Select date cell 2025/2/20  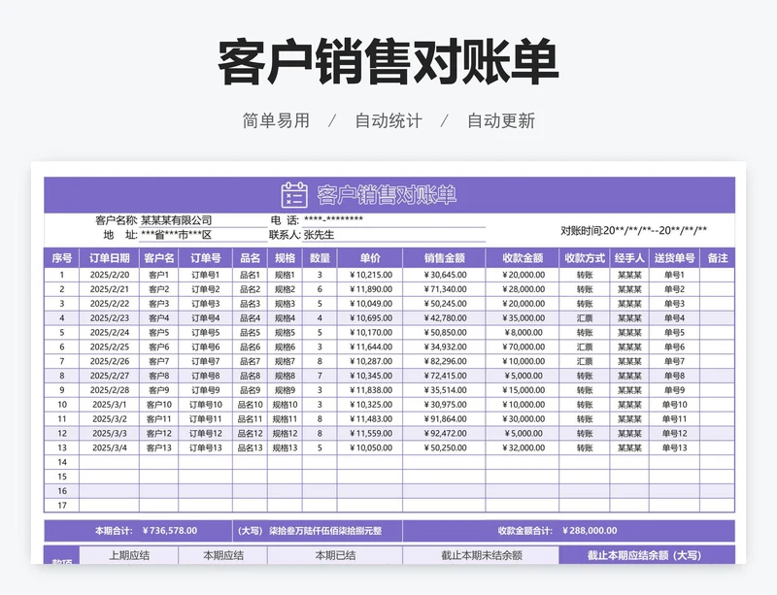[x=110, y=275]
